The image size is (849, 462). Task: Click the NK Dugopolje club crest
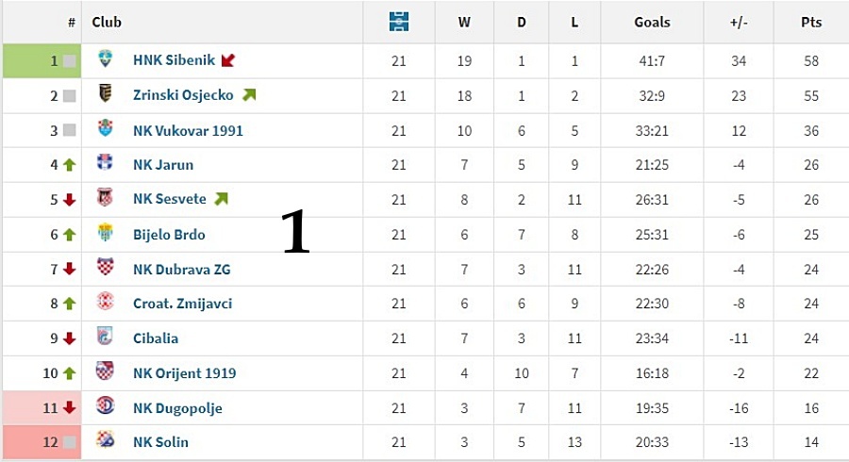pyautogui.click(x=105, y=405)
